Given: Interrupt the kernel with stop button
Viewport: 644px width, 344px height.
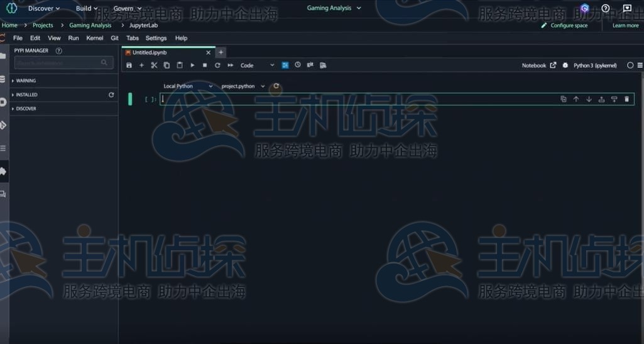Looking at the screenshot, I should pyautogui.click(x=205, y=65).
